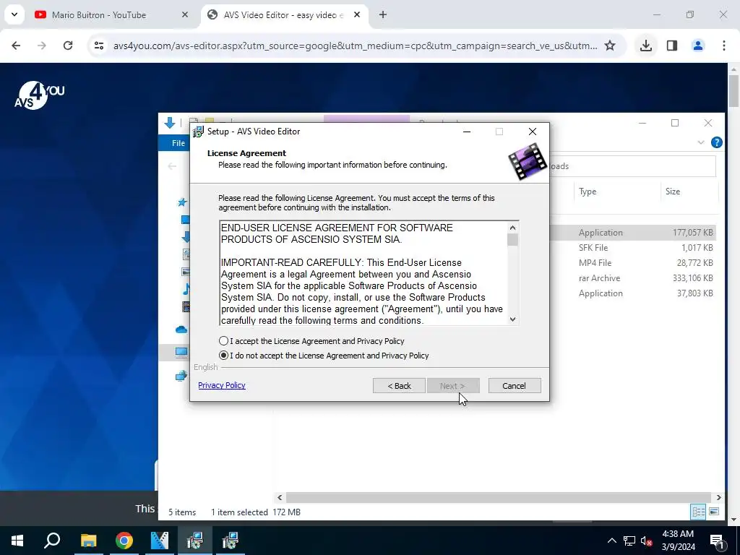Screen dimensions: 740x555
Task: Click the Chrome address bar URL
Action: point(355,46)
